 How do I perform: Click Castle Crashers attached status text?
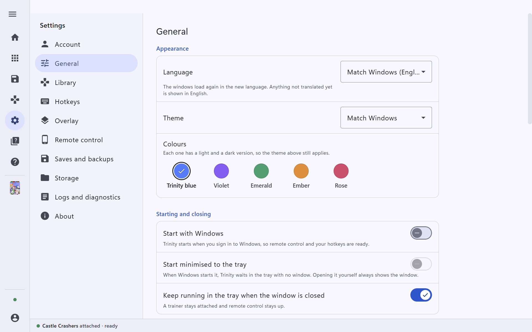(80, 326)
